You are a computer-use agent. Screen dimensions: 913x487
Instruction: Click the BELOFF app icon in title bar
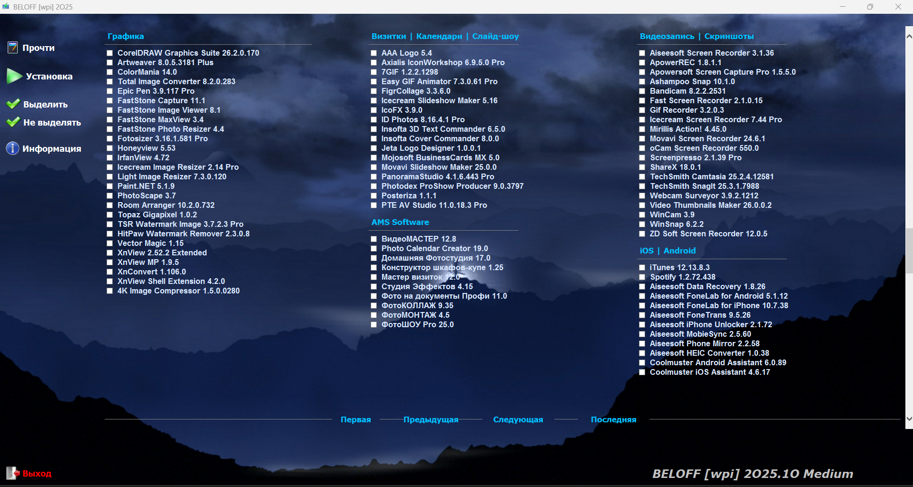pyautogui.click(x=6, y=7)
